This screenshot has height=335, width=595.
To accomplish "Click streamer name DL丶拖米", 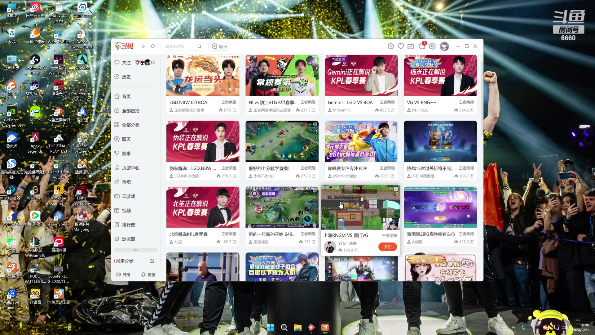I will 420,110.
